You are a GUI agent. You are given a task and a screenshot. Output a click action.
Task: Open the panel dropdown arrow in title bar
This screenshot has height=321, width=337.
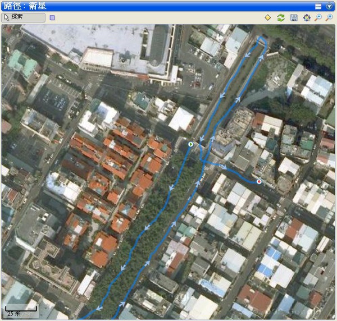coord(329,6)
